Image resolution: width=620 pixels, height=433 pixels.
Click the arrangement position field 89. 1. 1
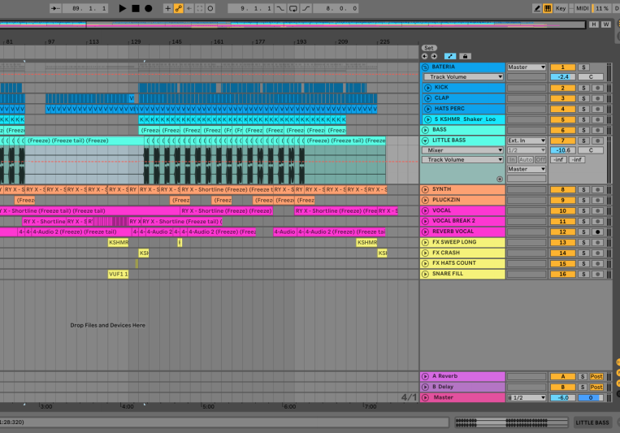coord(85,8)
